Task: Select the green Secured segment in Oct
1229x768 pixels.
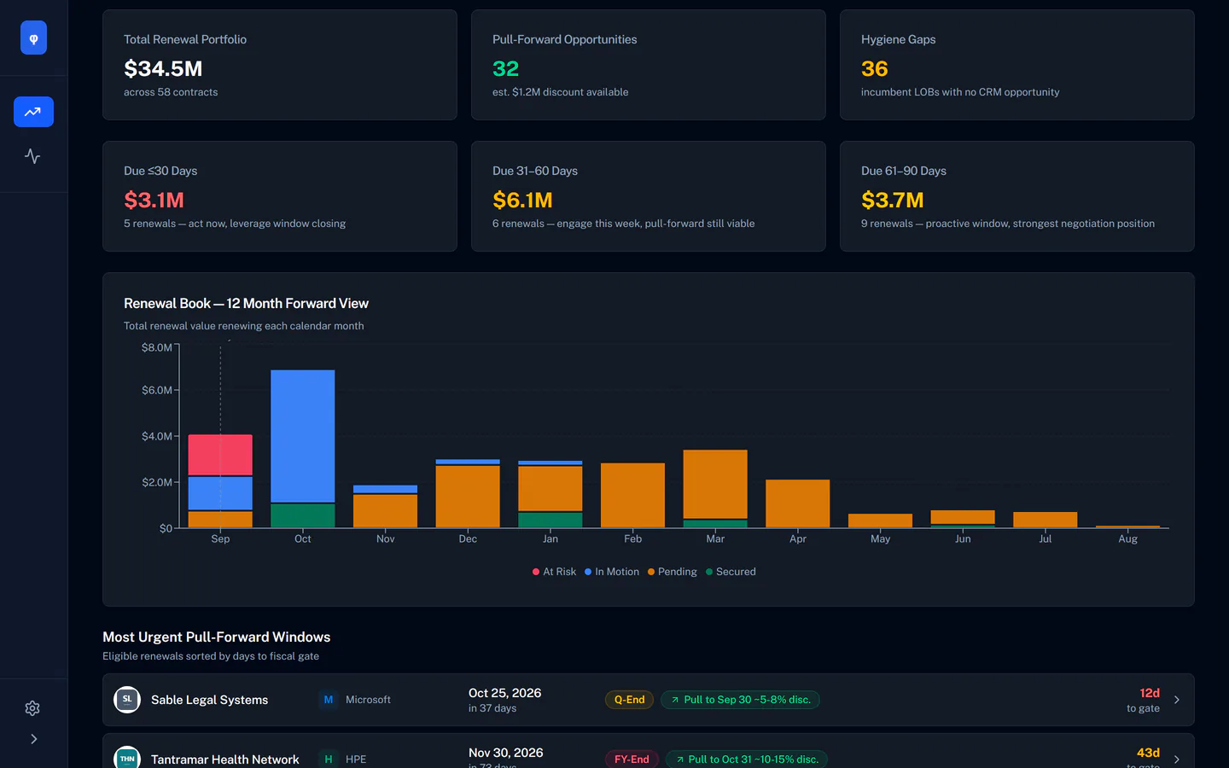Action: [x=303, y=515]
